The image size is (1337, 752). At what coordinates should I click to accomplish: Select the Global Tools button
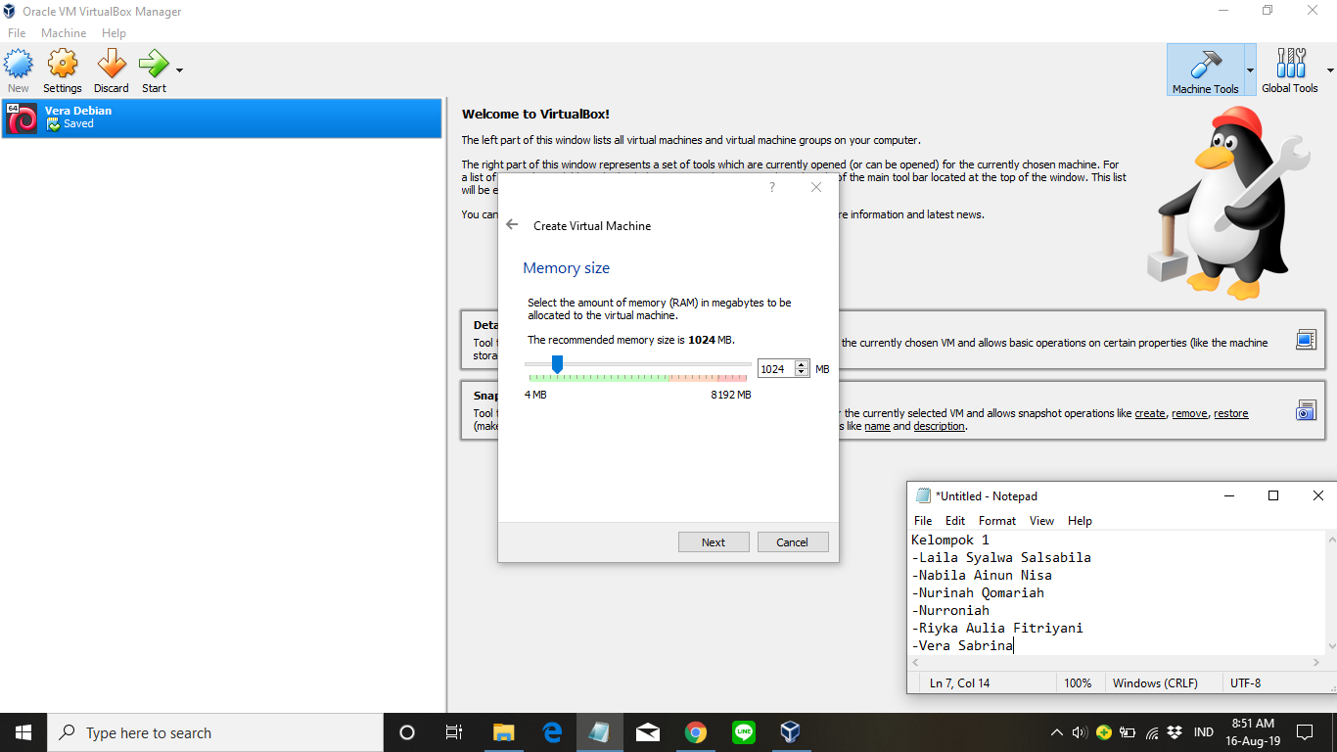click(x=1290, y=70)
